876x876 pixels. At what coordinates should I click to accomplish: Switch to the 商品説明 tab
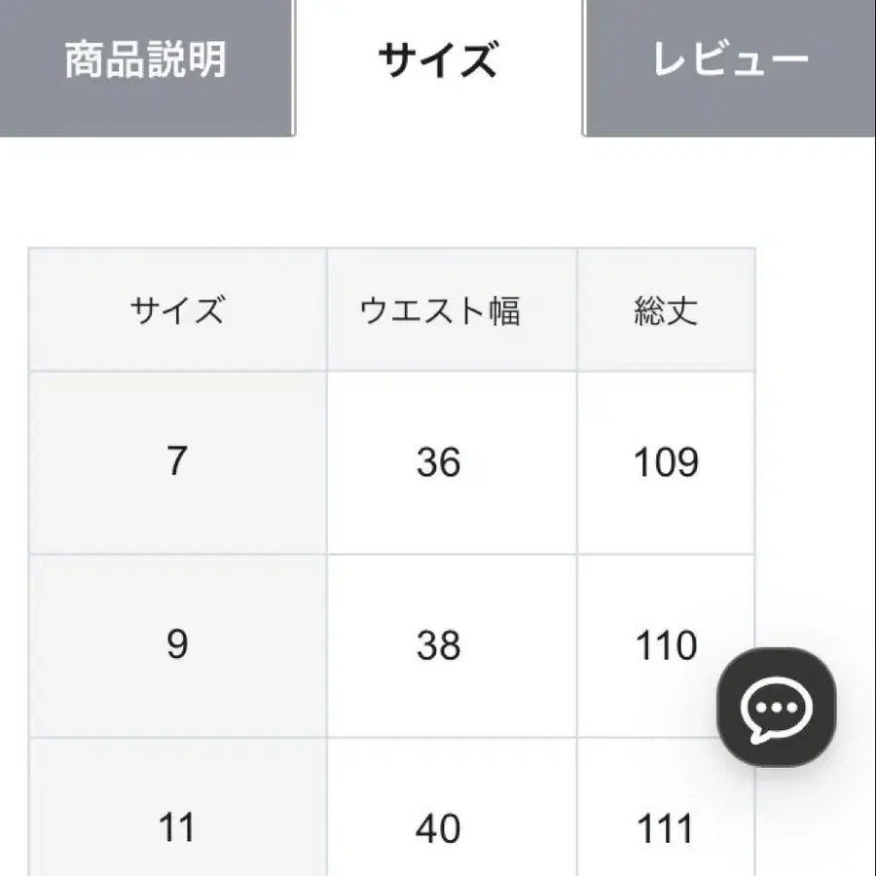point(146,60)
